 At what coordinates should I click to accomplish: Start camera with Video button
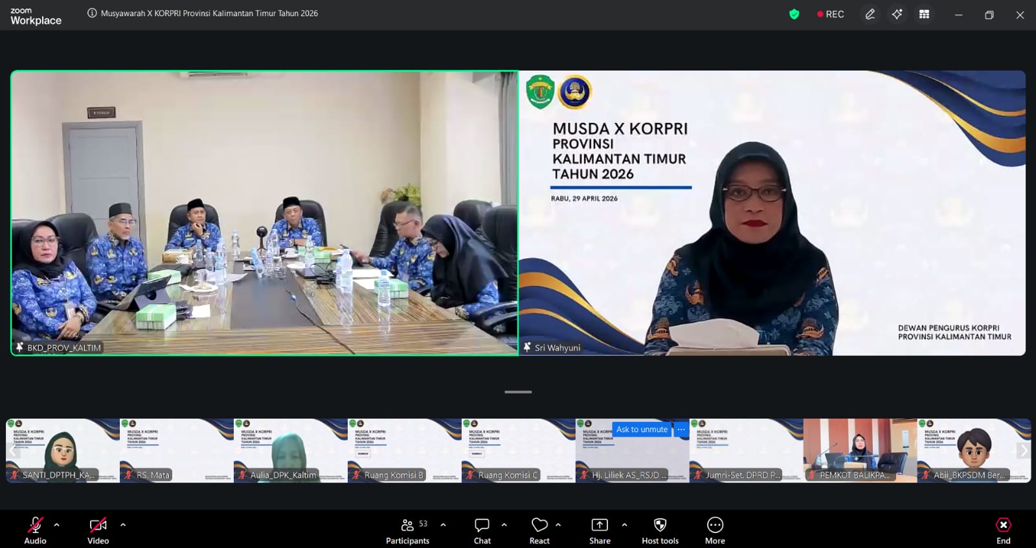coord(98,531)
